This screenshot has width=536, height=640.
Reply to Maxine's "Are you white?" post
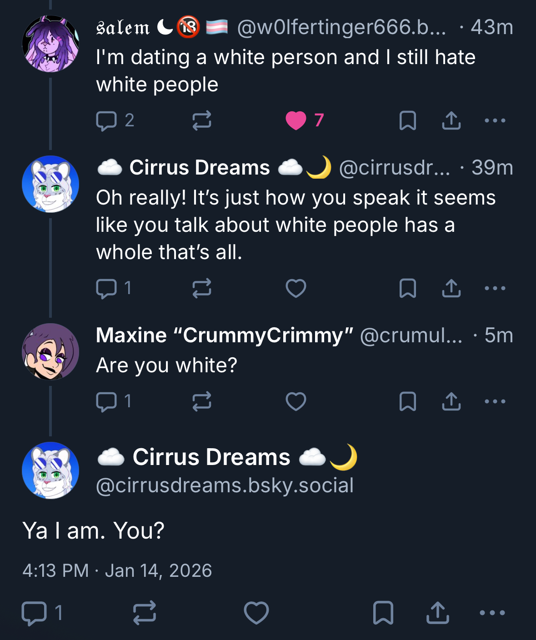click(x=107, y=402)
